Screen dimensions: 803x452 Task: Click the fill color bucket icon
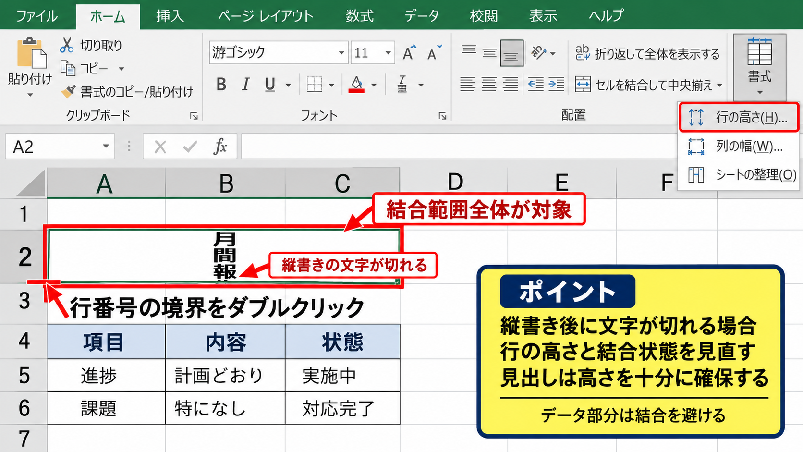pyautogui.click(x=356, y=85)
